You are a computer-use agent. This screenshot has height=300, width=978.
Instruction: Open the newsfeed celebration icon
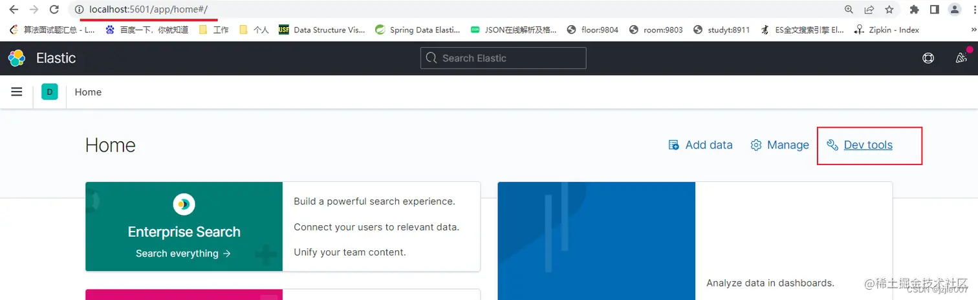pyautogui.click(x=961, y=58)
